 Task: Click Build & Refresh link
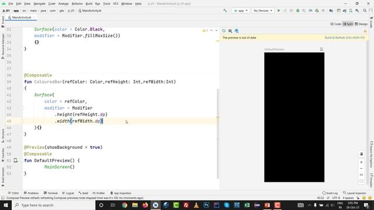click(x=345, y=37)
